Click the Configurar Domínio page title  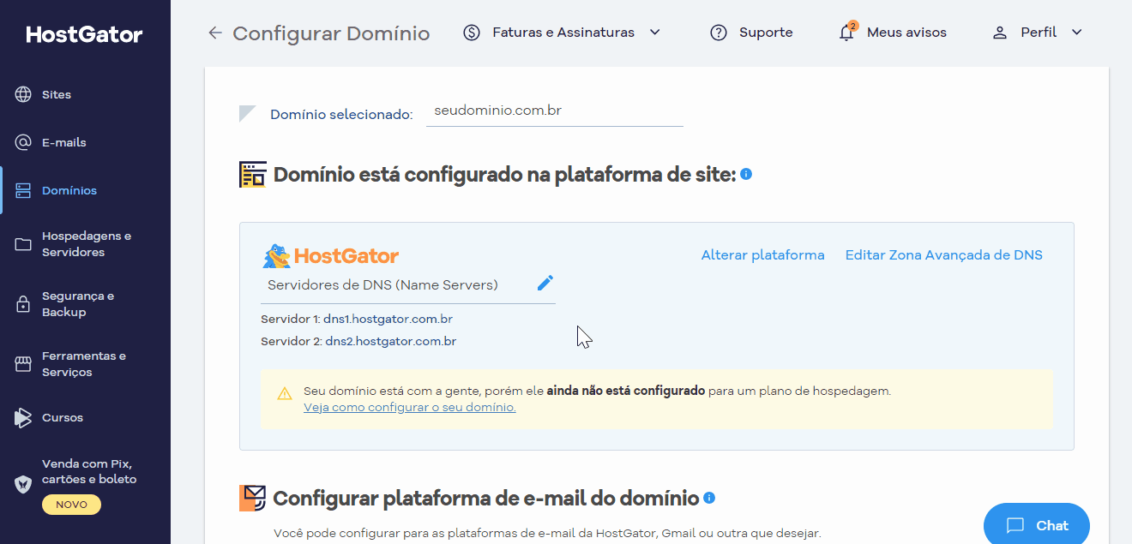(x=331, y=33)
